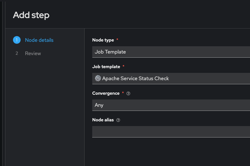Open the Node type dropdown showing Job Template
Viewport: 250px width, 166px height.
click(x=171, y=52)
